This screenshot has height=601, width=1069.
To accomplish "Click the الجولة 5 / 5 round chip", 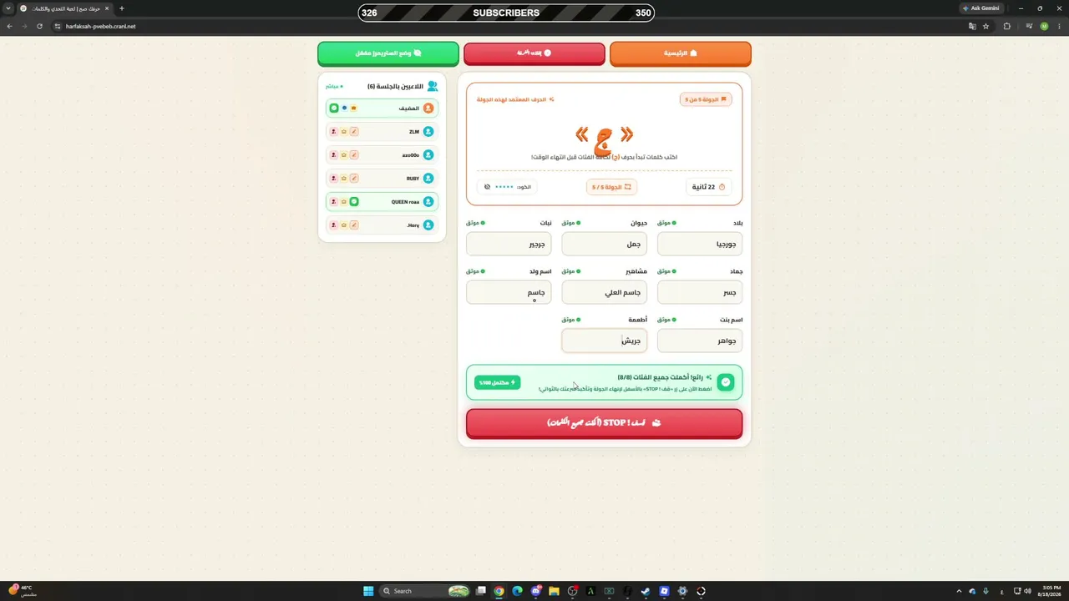I will [x=611, y=187].
